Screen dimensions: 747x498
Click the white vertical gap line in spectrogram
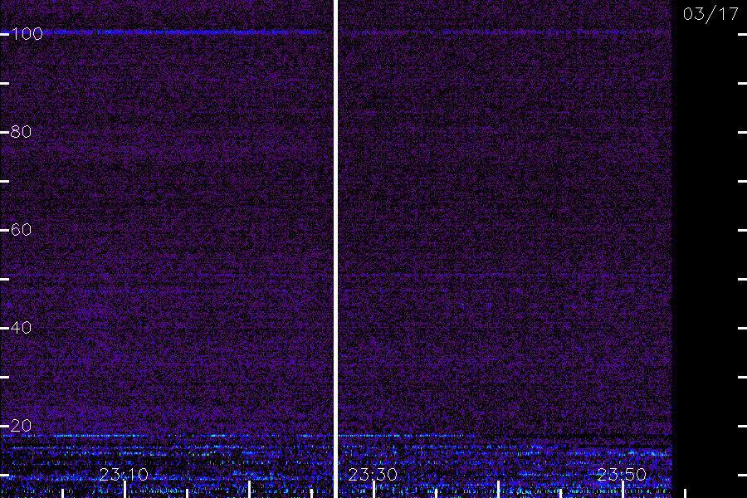pos(335,249)
